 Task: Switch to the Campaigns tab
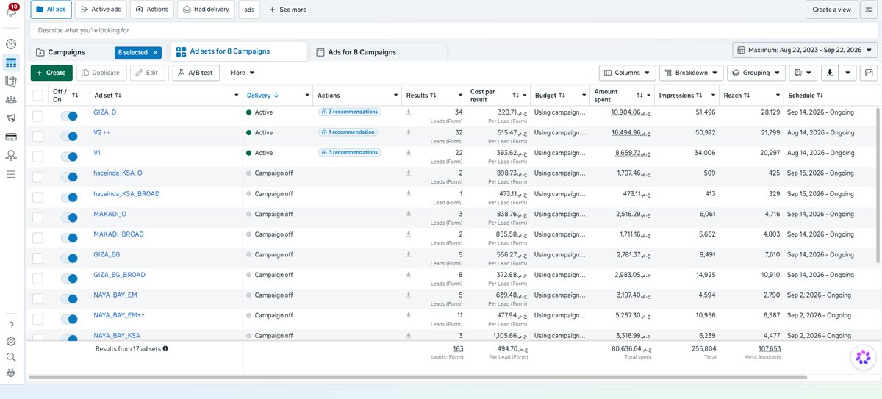tap(66, 52)
